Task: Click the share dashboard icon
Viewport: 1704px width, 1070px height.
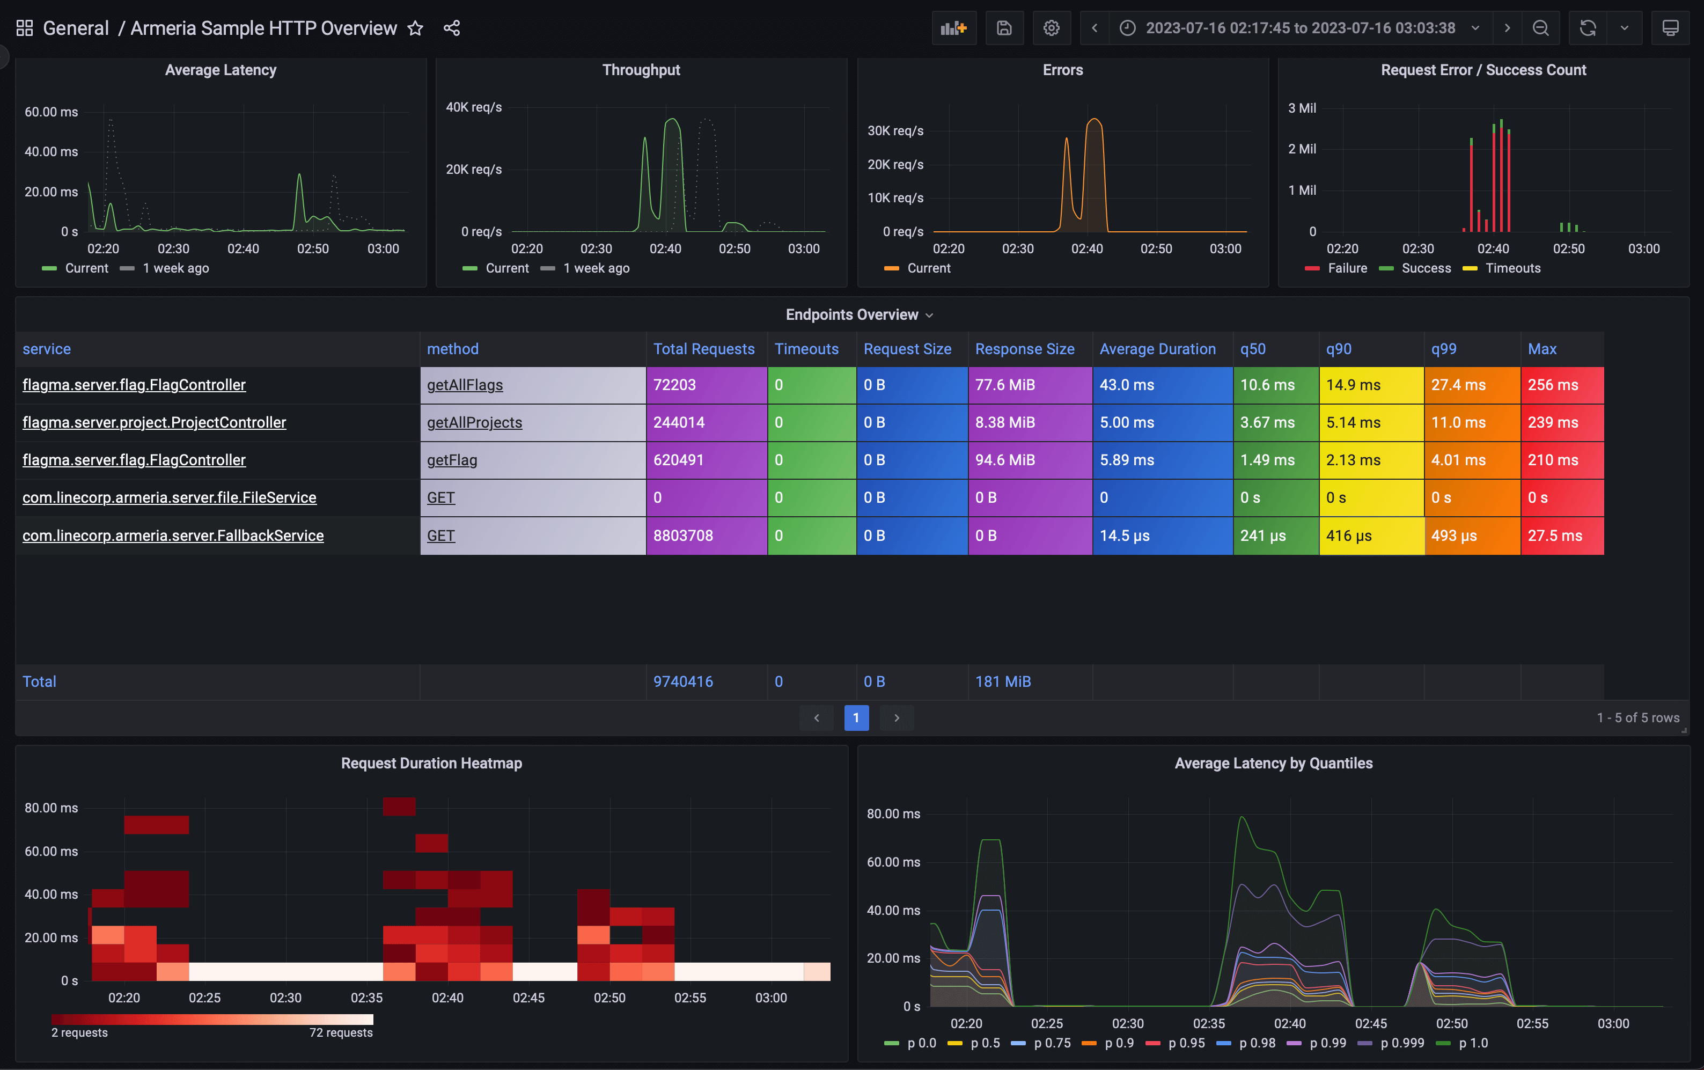Action: pos(452,28)
